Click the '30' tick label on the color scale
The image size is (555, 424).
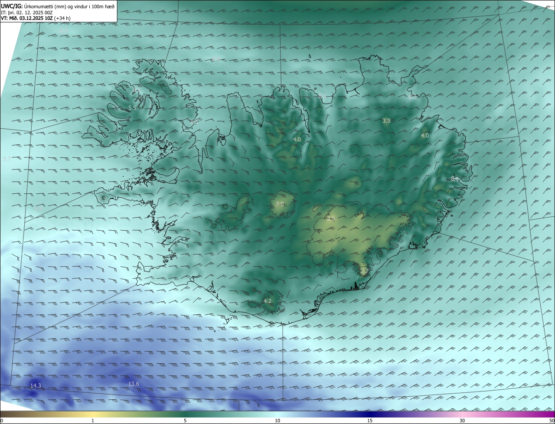(462, 421)
